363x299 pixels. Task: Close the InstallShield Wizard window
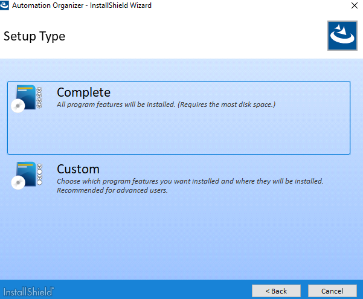pos(354,5)
